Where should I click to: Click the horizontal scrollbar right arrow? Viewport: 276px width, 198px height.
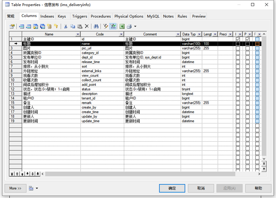pos(259,174)
